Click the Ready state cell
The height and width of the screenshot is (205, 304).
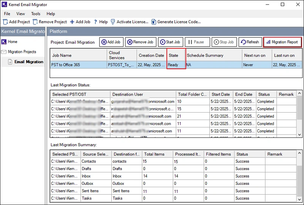pyautogui.click(x=176, y=65)
